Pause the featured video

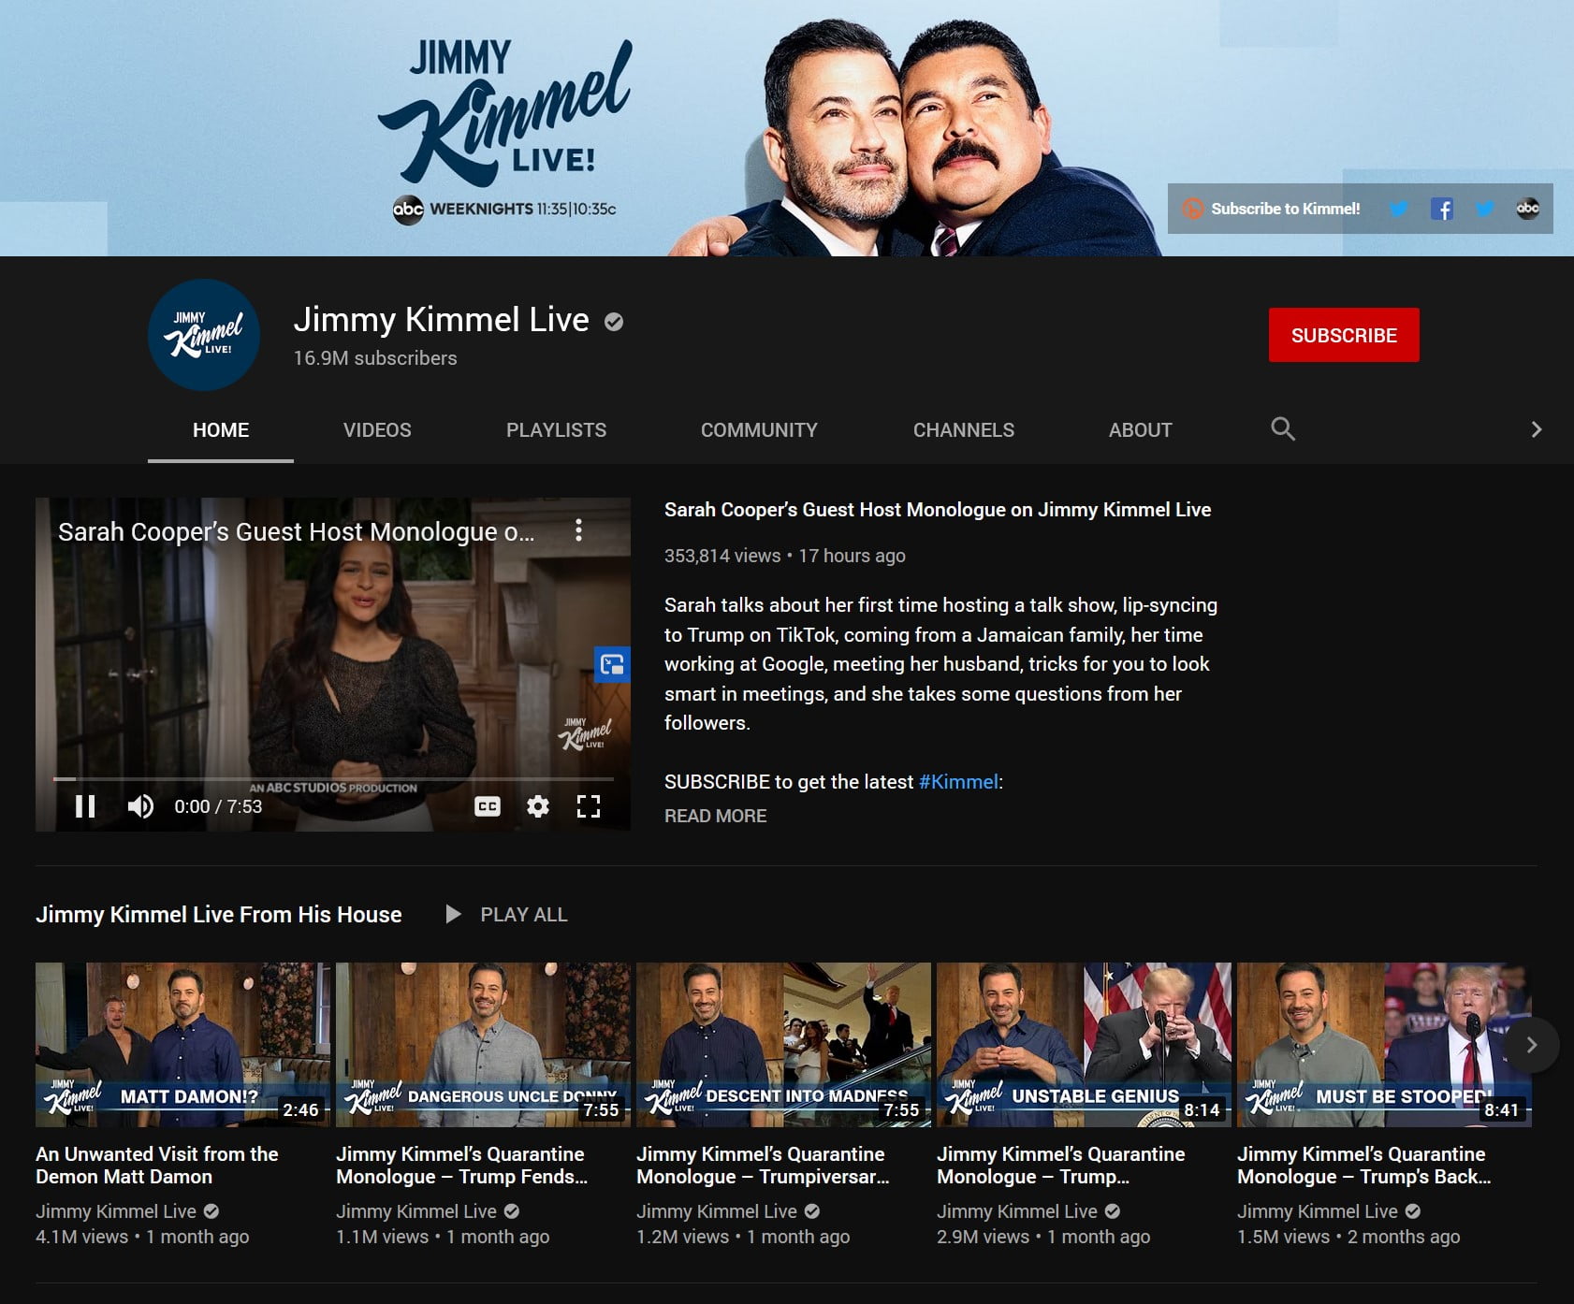pyautogui.click(x=85, y=806)
